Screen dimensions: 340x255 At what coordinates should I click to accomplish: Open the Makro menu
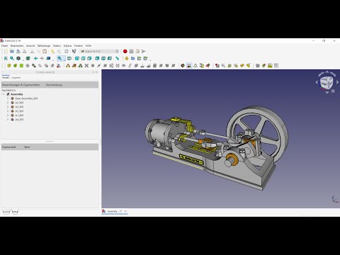coord(57,46)
